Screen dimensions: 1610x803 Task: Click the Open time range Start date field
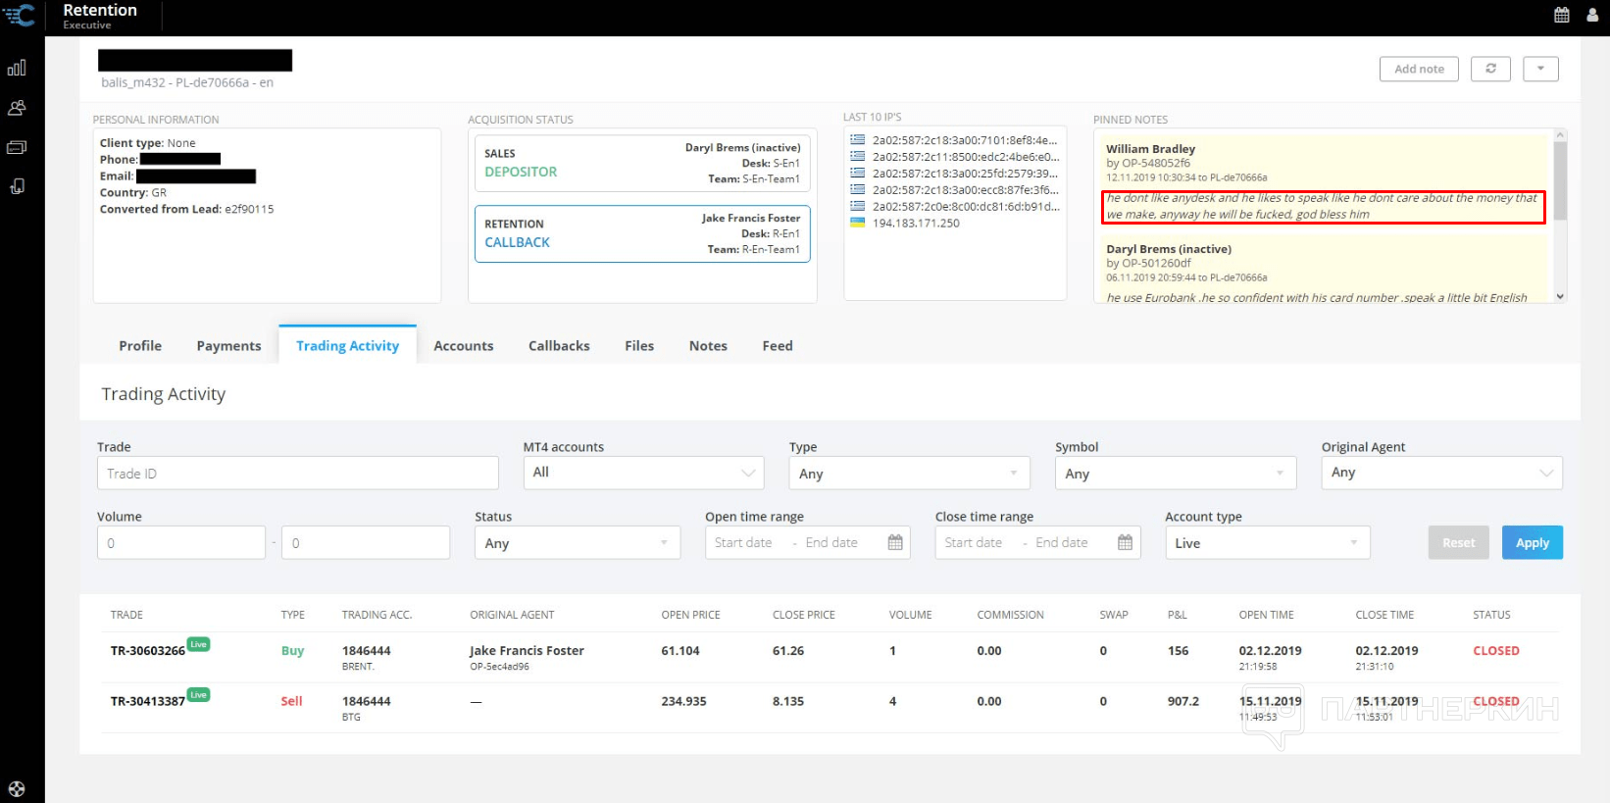[x=743, y=542]
